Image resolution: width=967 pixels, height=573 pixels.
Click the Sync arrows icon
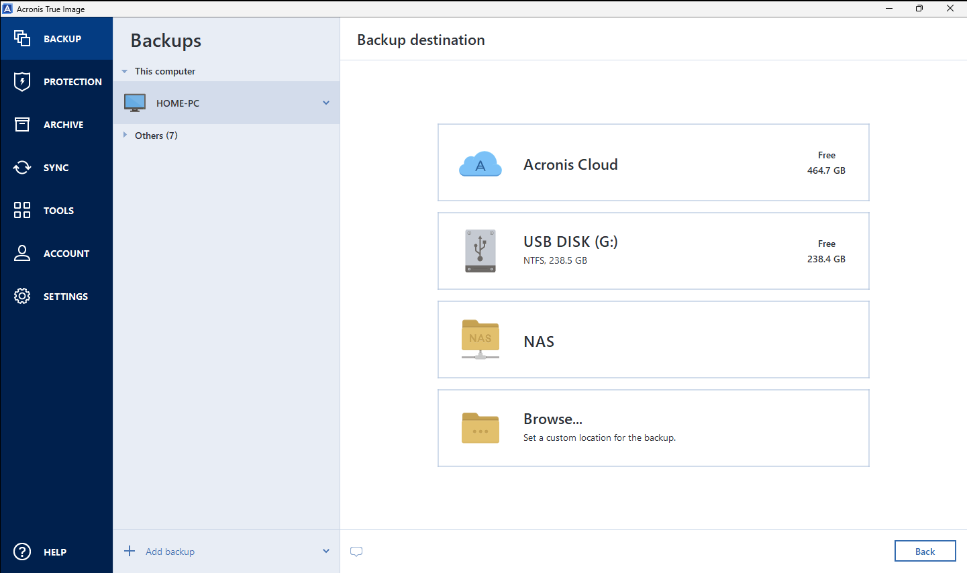21,167
